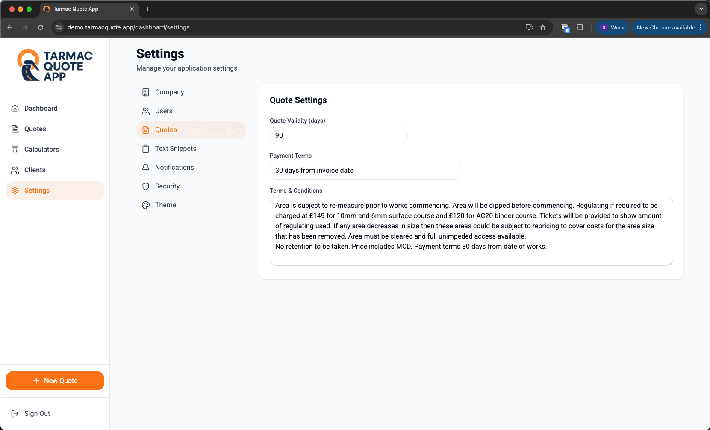Select the Users settings tab
Screen dimensions: 710x430
[164, 111]
